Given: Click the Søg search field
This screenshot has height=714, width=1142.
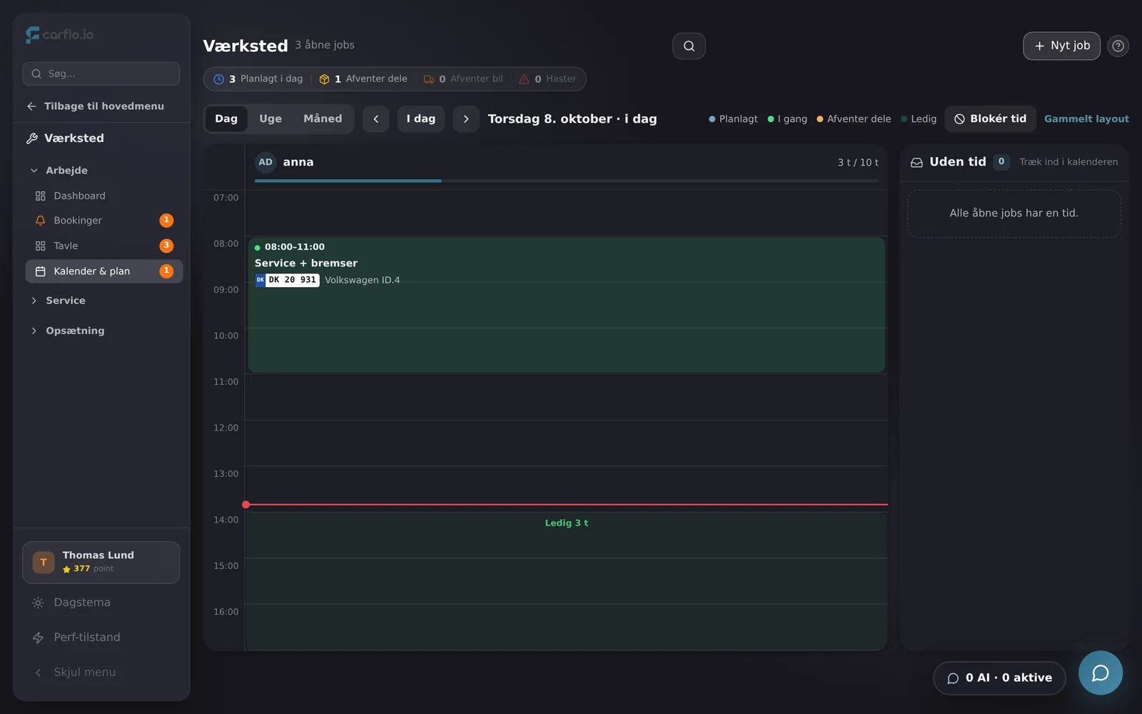Looking at the screenshot, I should pos(101,74).
